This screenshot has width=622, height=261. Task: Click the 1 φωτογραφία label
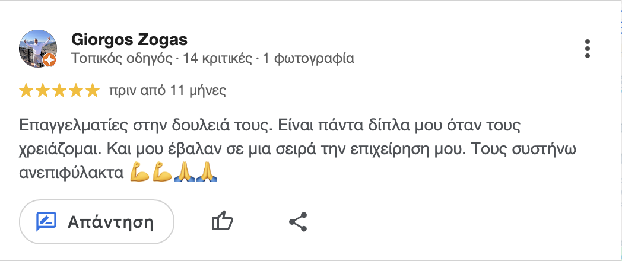(309, 59)
